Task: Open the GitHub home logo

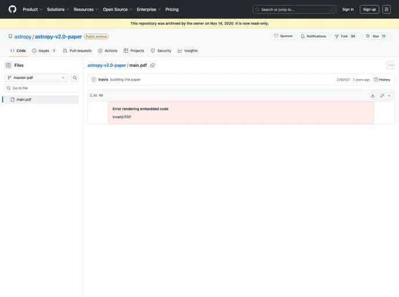Action: coord(12,9)
